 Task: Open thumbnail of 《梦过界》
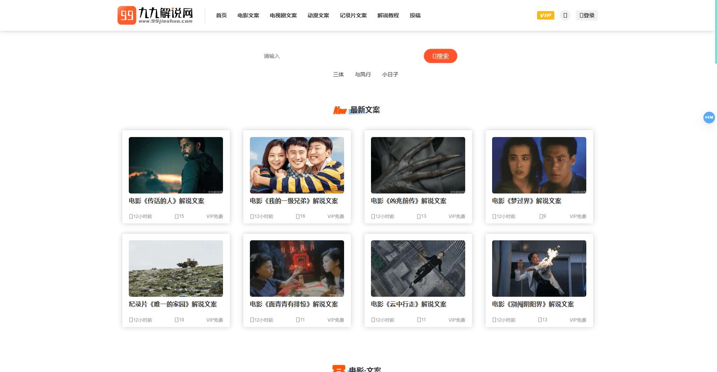pyautogui.click(x=539, y=165)
